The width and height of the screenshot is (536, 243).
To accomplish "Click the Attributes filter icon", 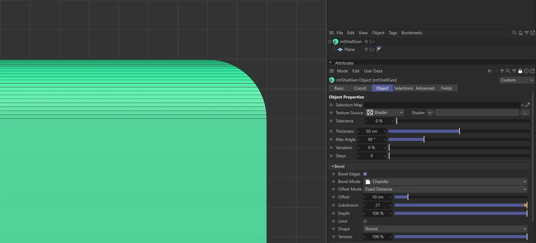I will click(514, 71).
